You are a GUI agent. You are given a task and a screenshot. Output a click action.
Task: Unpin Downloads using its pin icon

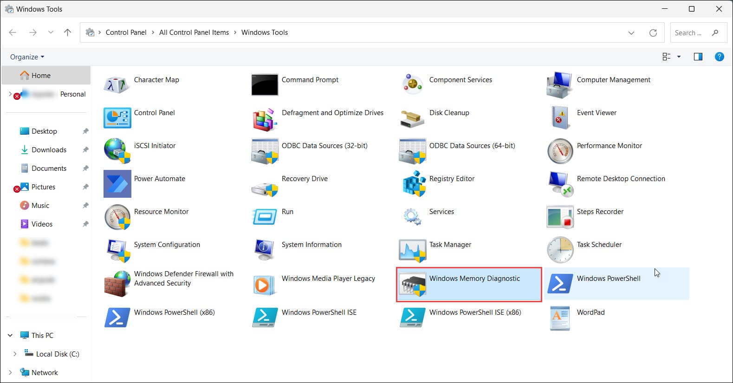85,150
